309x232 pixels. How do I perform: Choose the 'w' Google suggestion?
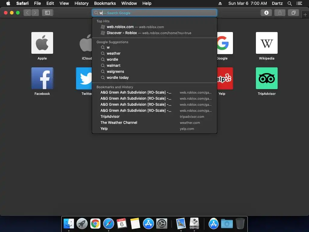[154, 47]
